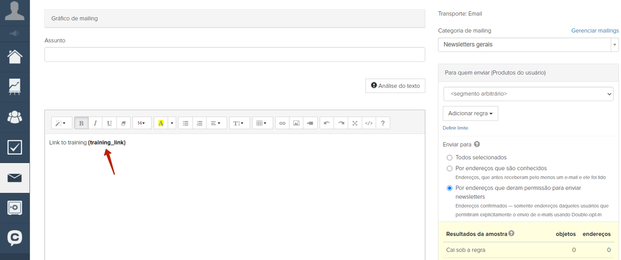Expand the segmento arbitrário dropdown
Image resolution: width=621 pixels, height=260 pixels.
[528, 94]
